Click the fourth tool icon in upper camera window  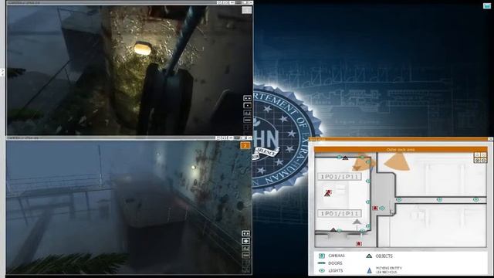247,120
